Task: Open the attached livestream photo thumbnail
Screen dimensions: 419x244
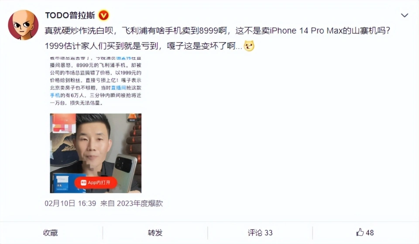Action: point(96,153)
